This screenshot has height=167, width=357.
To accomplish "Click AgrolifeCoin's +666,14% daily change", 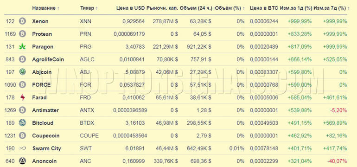I will click(x=300, y=60).
